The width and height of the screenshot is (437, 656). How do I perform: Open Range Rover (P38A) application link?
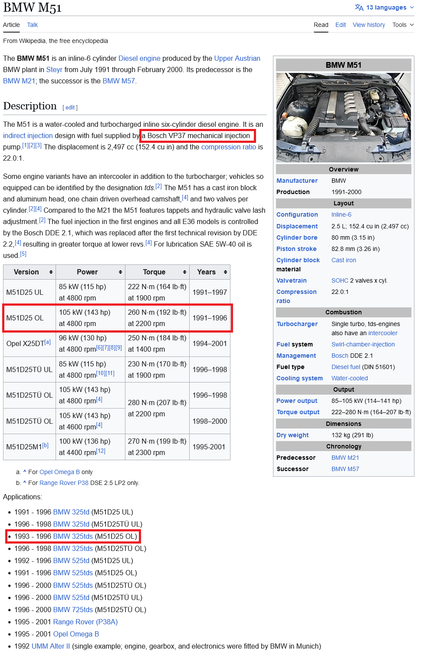click(x=85, y=622)
